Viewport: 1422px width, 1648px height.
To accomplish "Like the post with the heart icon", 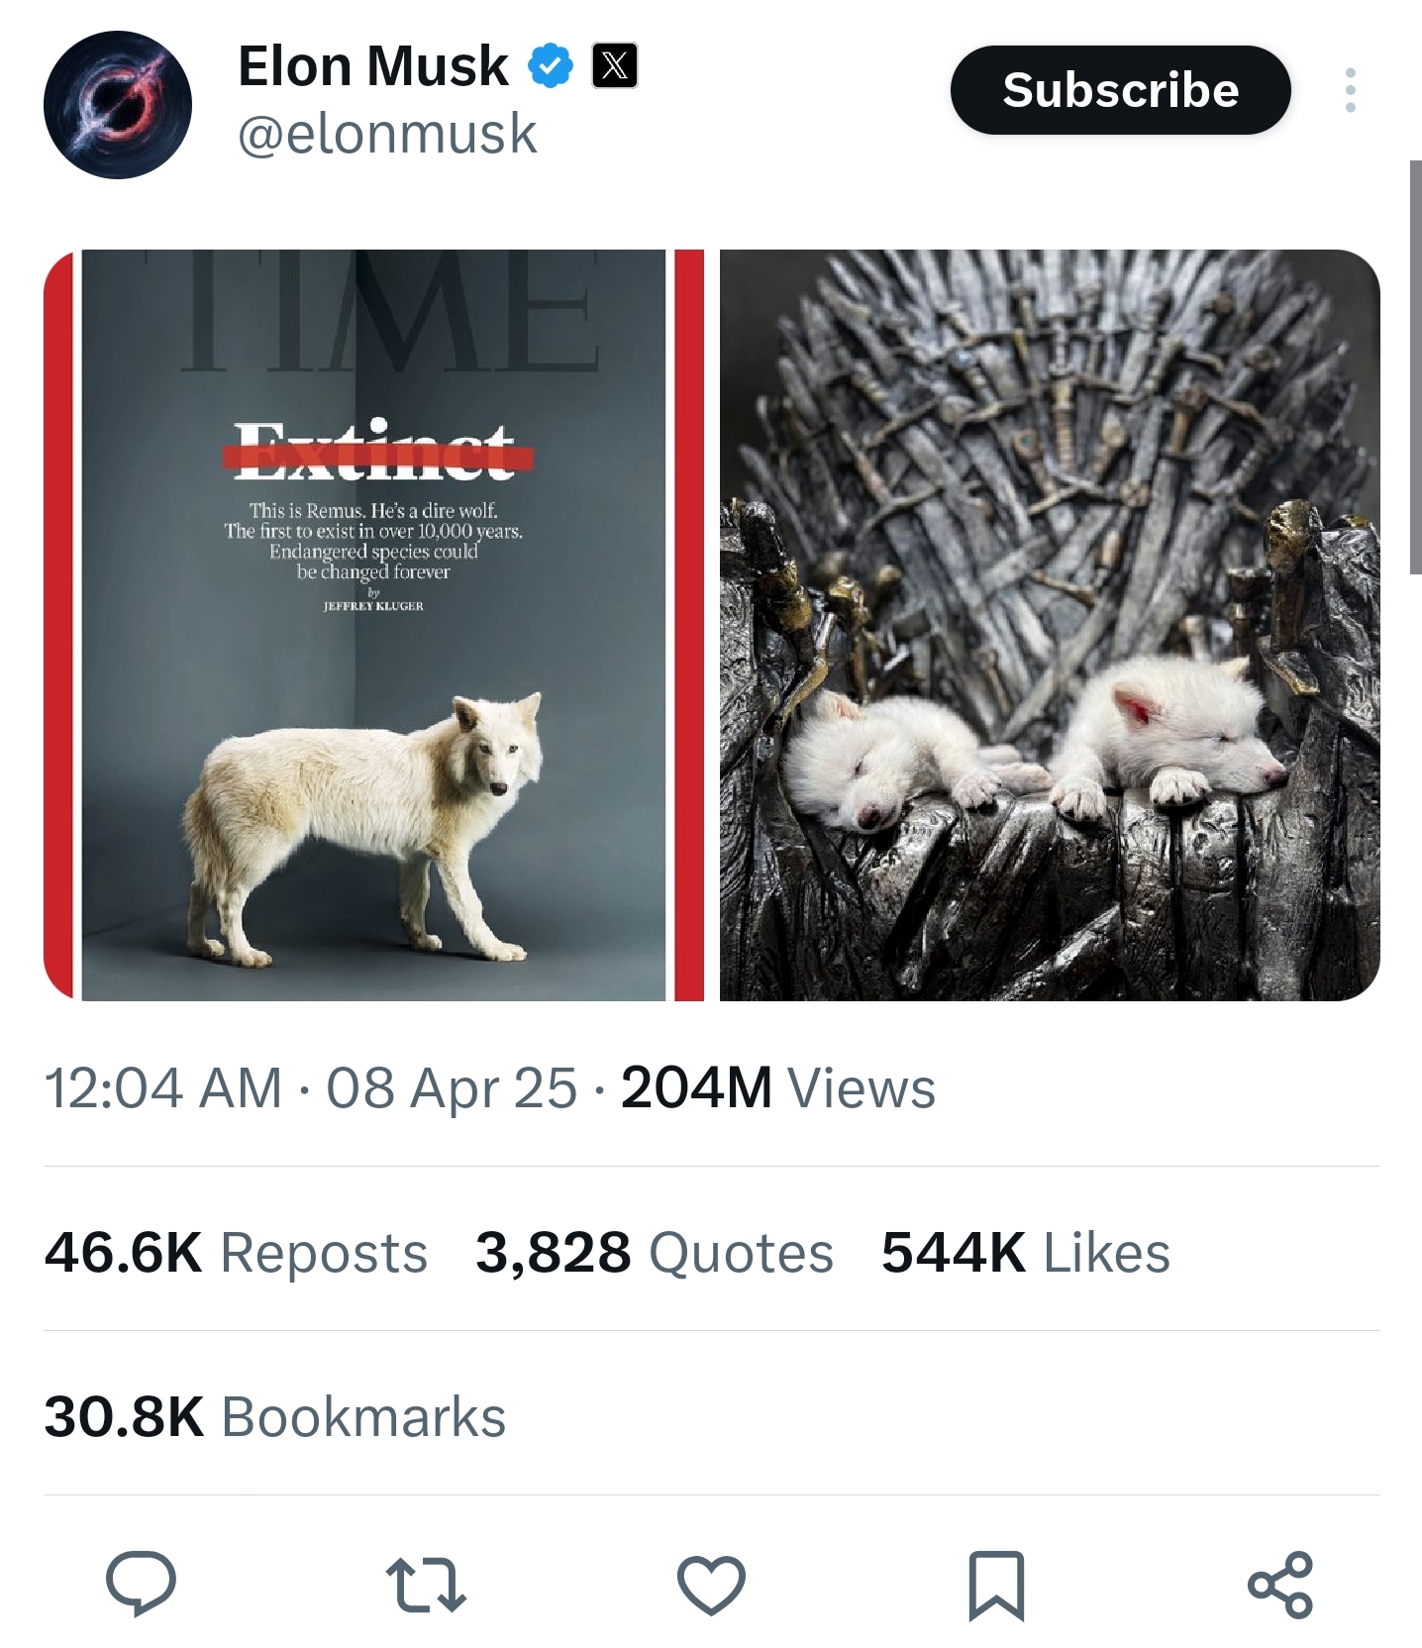I will pyautogui.click(x=711, y=1585).
